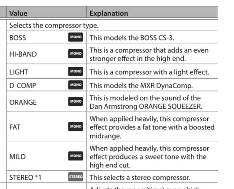This screenshot has height=189, width=234.
Task: Click 'This selects a stereo compressor.' text
Action: pyautogui.click(x=140, y=178)
